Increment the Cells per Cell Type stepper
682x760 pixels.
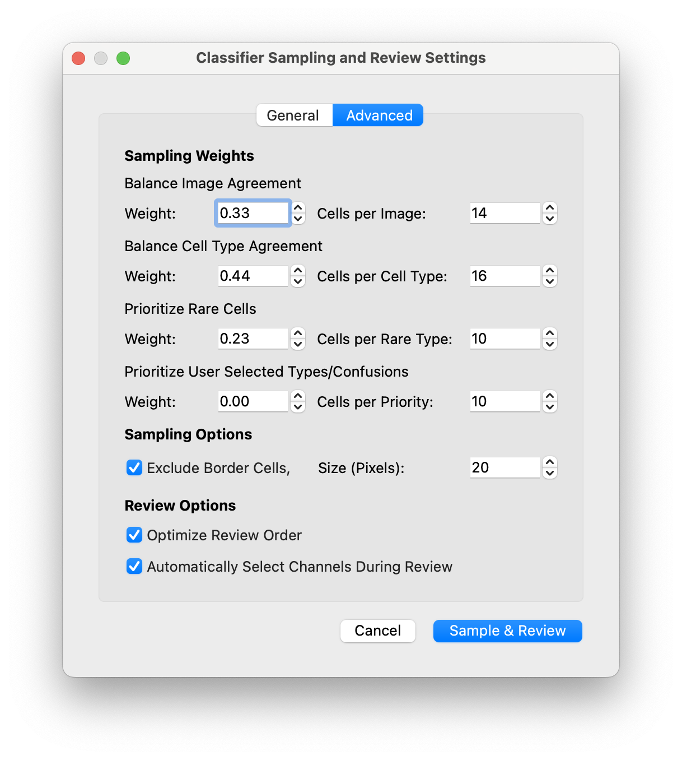tap(550, 271)
